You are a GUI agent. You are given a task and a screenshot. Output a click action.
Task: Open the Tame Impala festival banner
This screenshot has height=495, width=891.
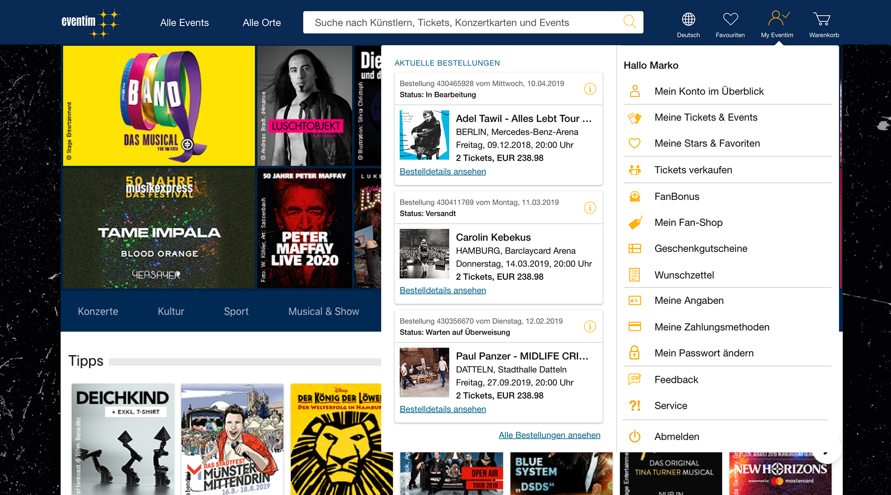click(159, 228)
